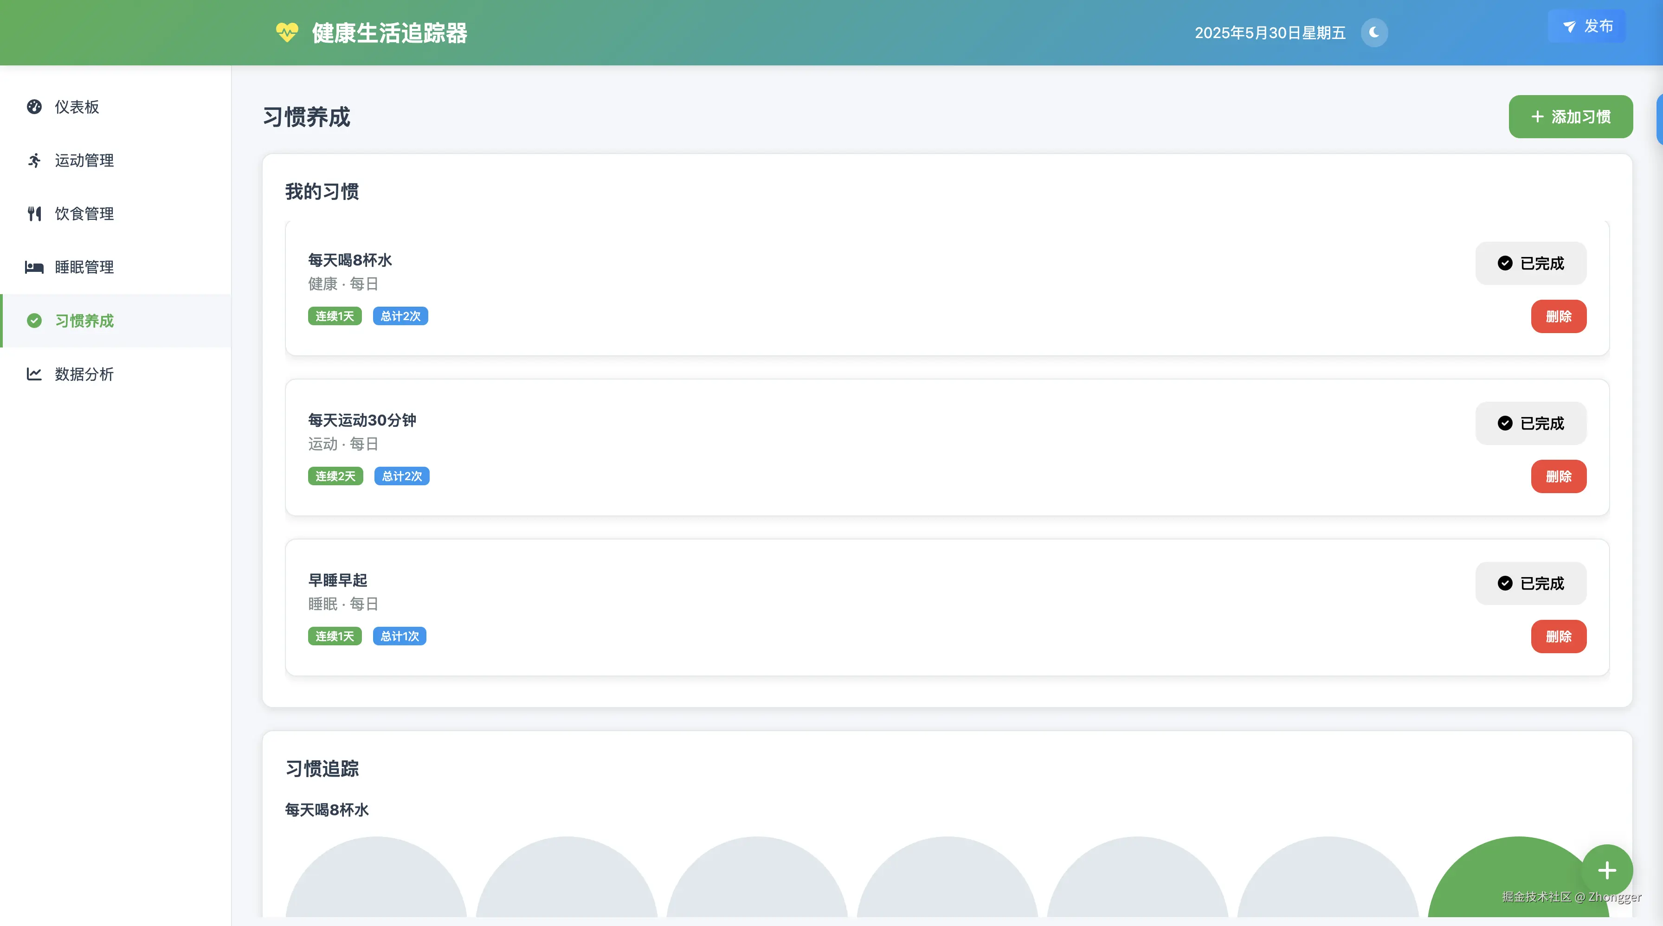Toggle dark mode moon icon
This screenshot has height=926, width=1663.
coord(1374,32)
